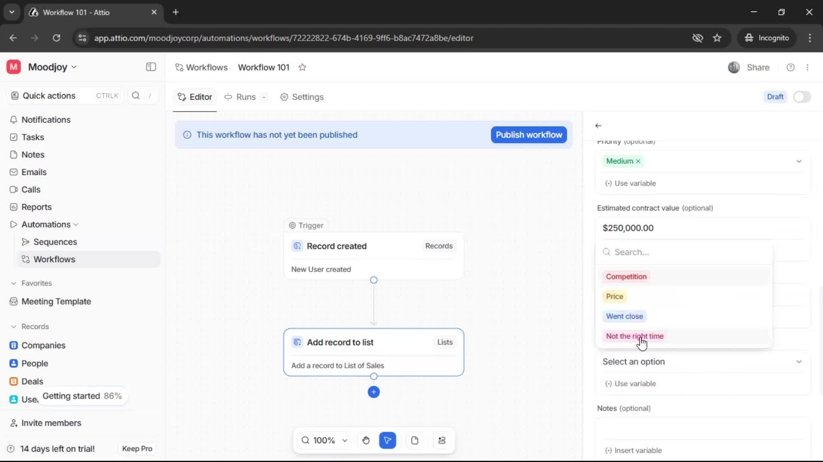823x462 pixels.
Task: Collapse the sidebar via panel toggle icon
Action: pos(150,67)
